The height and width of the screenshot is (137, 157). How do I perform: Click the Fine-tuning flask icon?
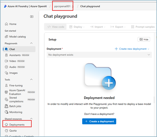point(6,85)
